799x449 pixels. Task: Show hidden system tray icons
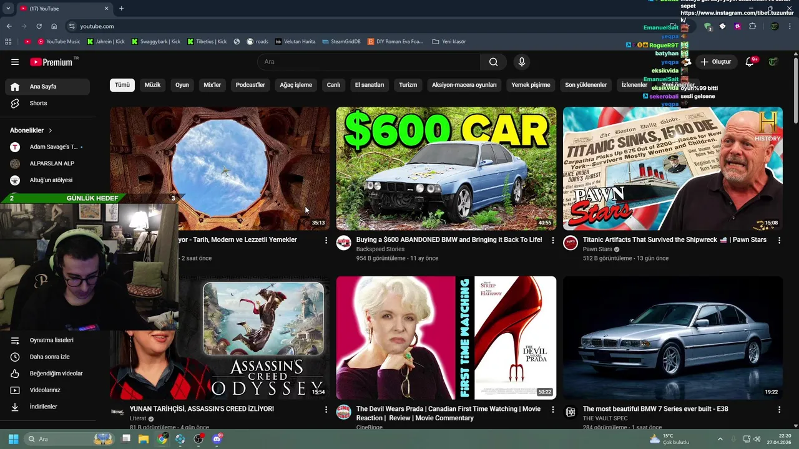click(x=720, y=439)
